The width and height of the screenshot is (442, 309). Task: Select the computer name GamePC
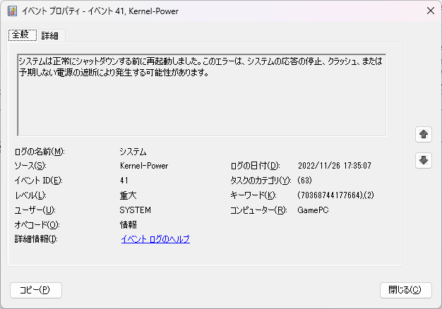click(313, 210)
